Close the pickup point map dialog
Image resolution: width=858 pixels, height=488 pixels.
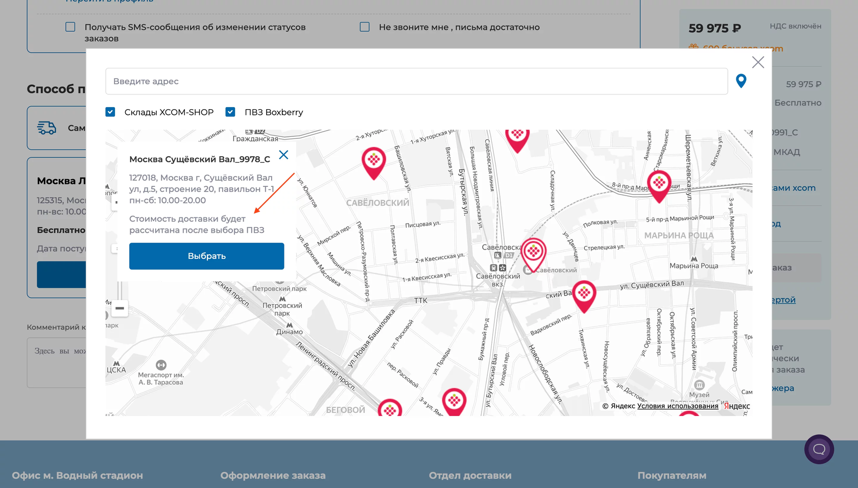pos(758,62)
